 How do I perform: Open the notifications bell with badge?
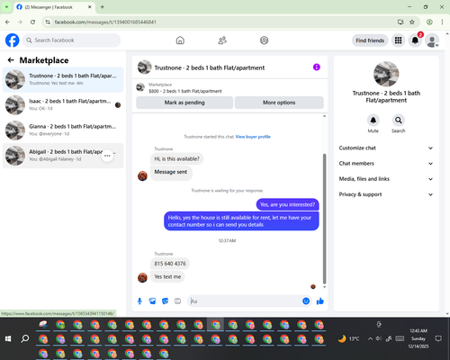[x=415, y=40]
